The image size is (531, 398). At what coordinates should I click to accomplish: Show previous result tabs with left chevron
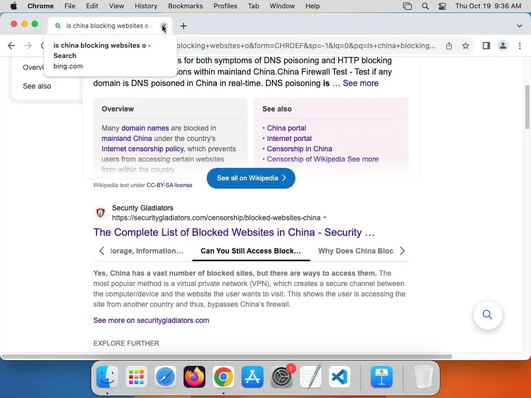point(102,251)
